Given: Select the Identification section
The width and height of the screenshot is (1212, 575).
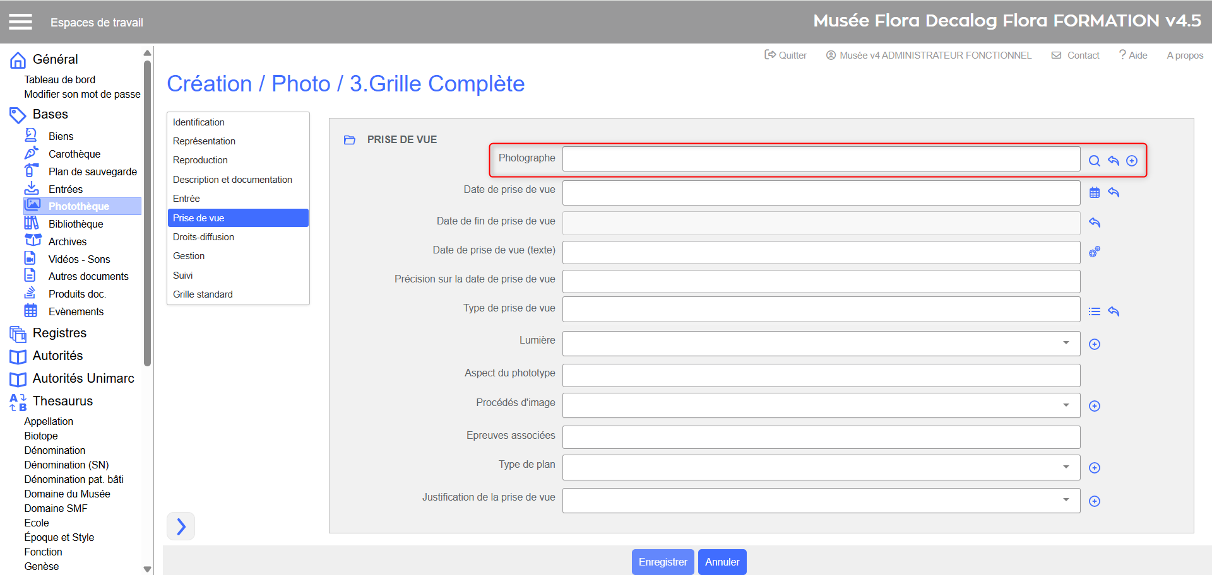Looking at the screenshot, I should pyautogui.click(x=199, y=122).
